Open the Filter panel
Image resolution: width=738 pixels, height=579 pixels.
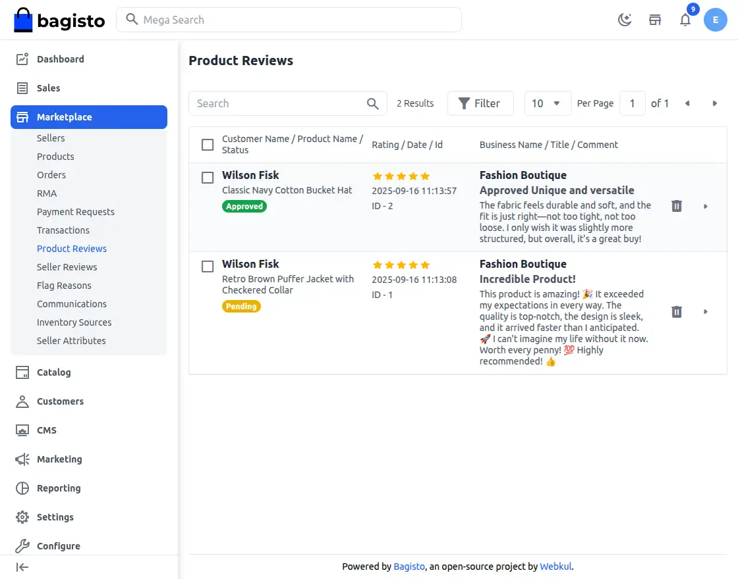(x=480, y=103)
